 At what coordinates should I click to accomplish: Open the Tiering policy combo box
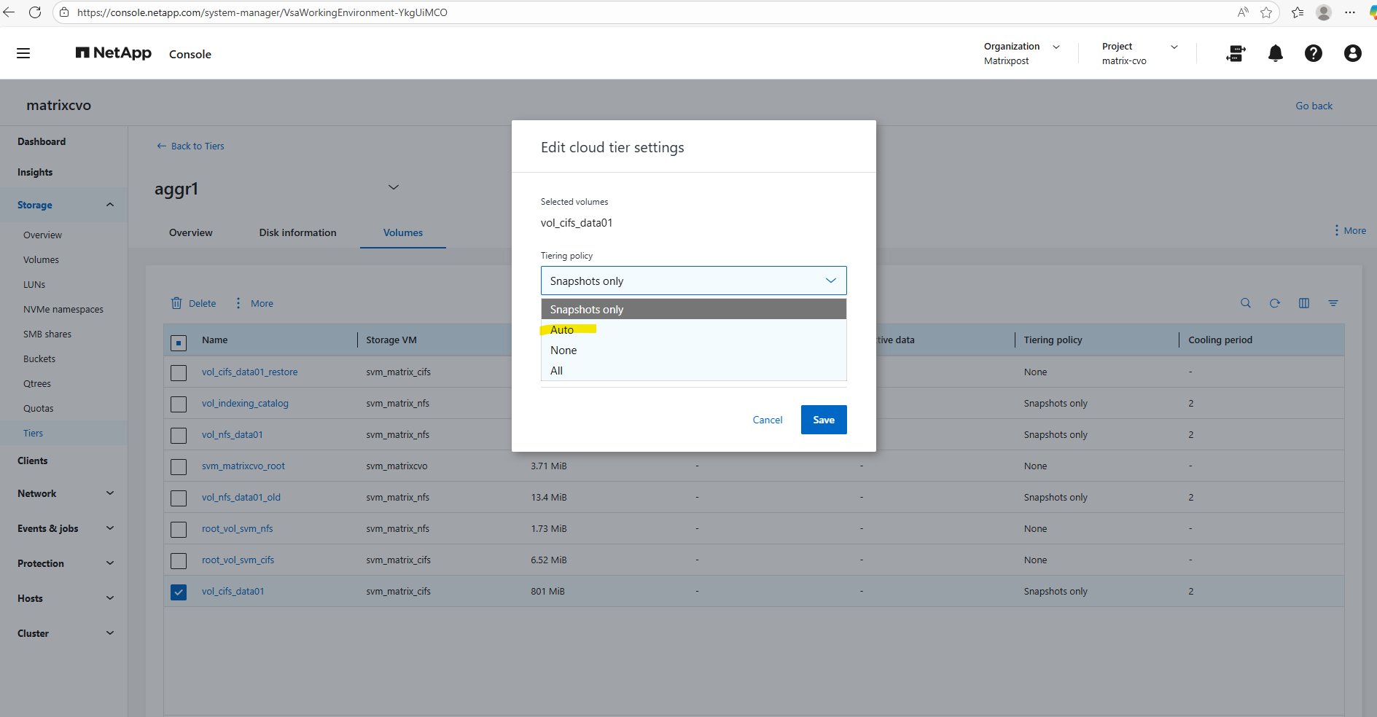tap(693, 281)
